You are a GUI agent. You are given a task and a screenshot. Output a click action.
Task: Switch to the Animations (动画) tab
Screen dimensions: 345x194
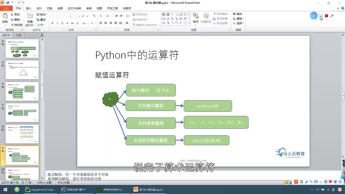pyautogui.click(x=60, y=8)
